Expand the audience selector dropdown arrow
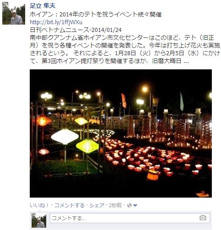The image size is (221, 230). coord(135,206)
